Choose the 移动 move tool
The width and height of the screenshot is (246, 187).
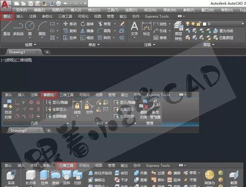click(x=70, y=24)
